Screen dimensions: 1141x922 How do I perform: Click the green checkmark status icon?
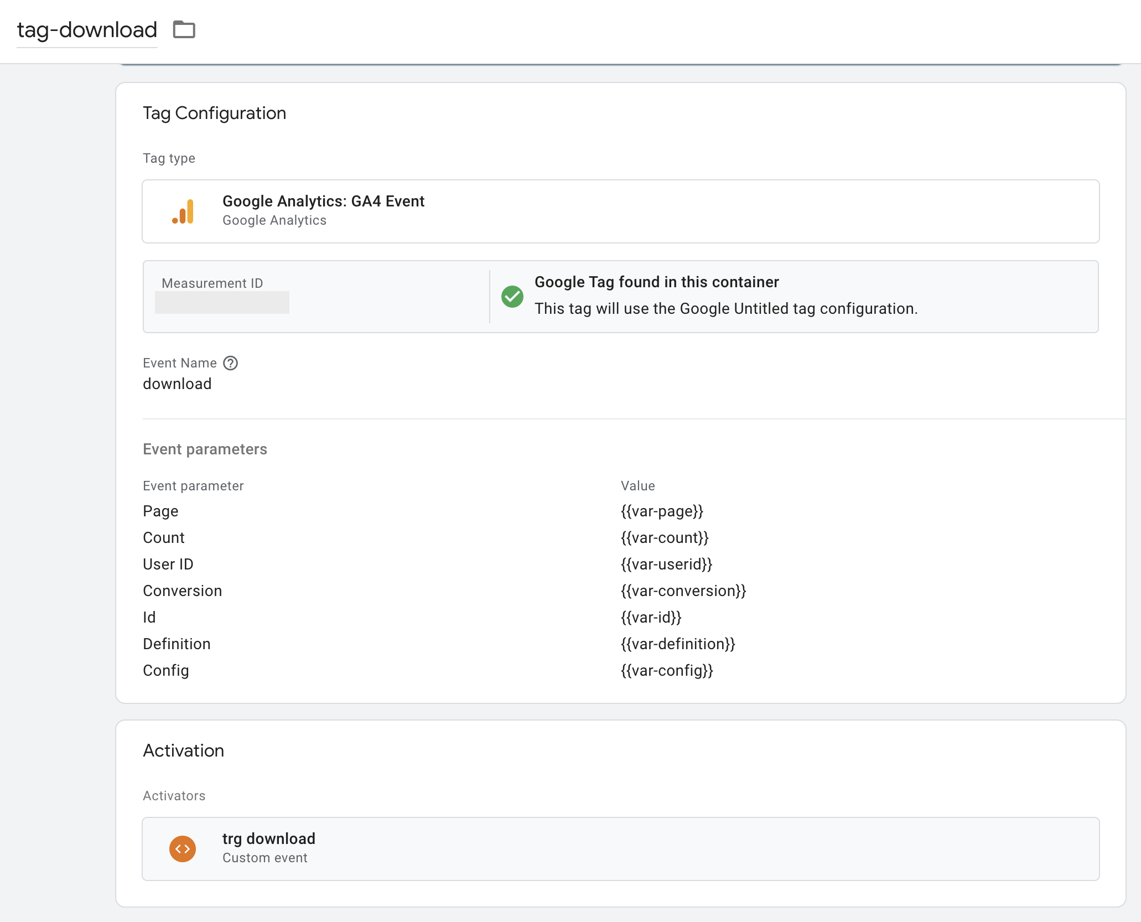[512, 297]
